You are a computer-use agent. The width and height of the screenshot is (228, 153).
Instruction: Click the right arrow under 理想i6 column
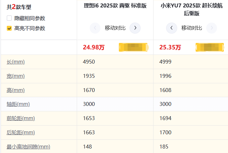pyautogui.click(x=135, y=28)
